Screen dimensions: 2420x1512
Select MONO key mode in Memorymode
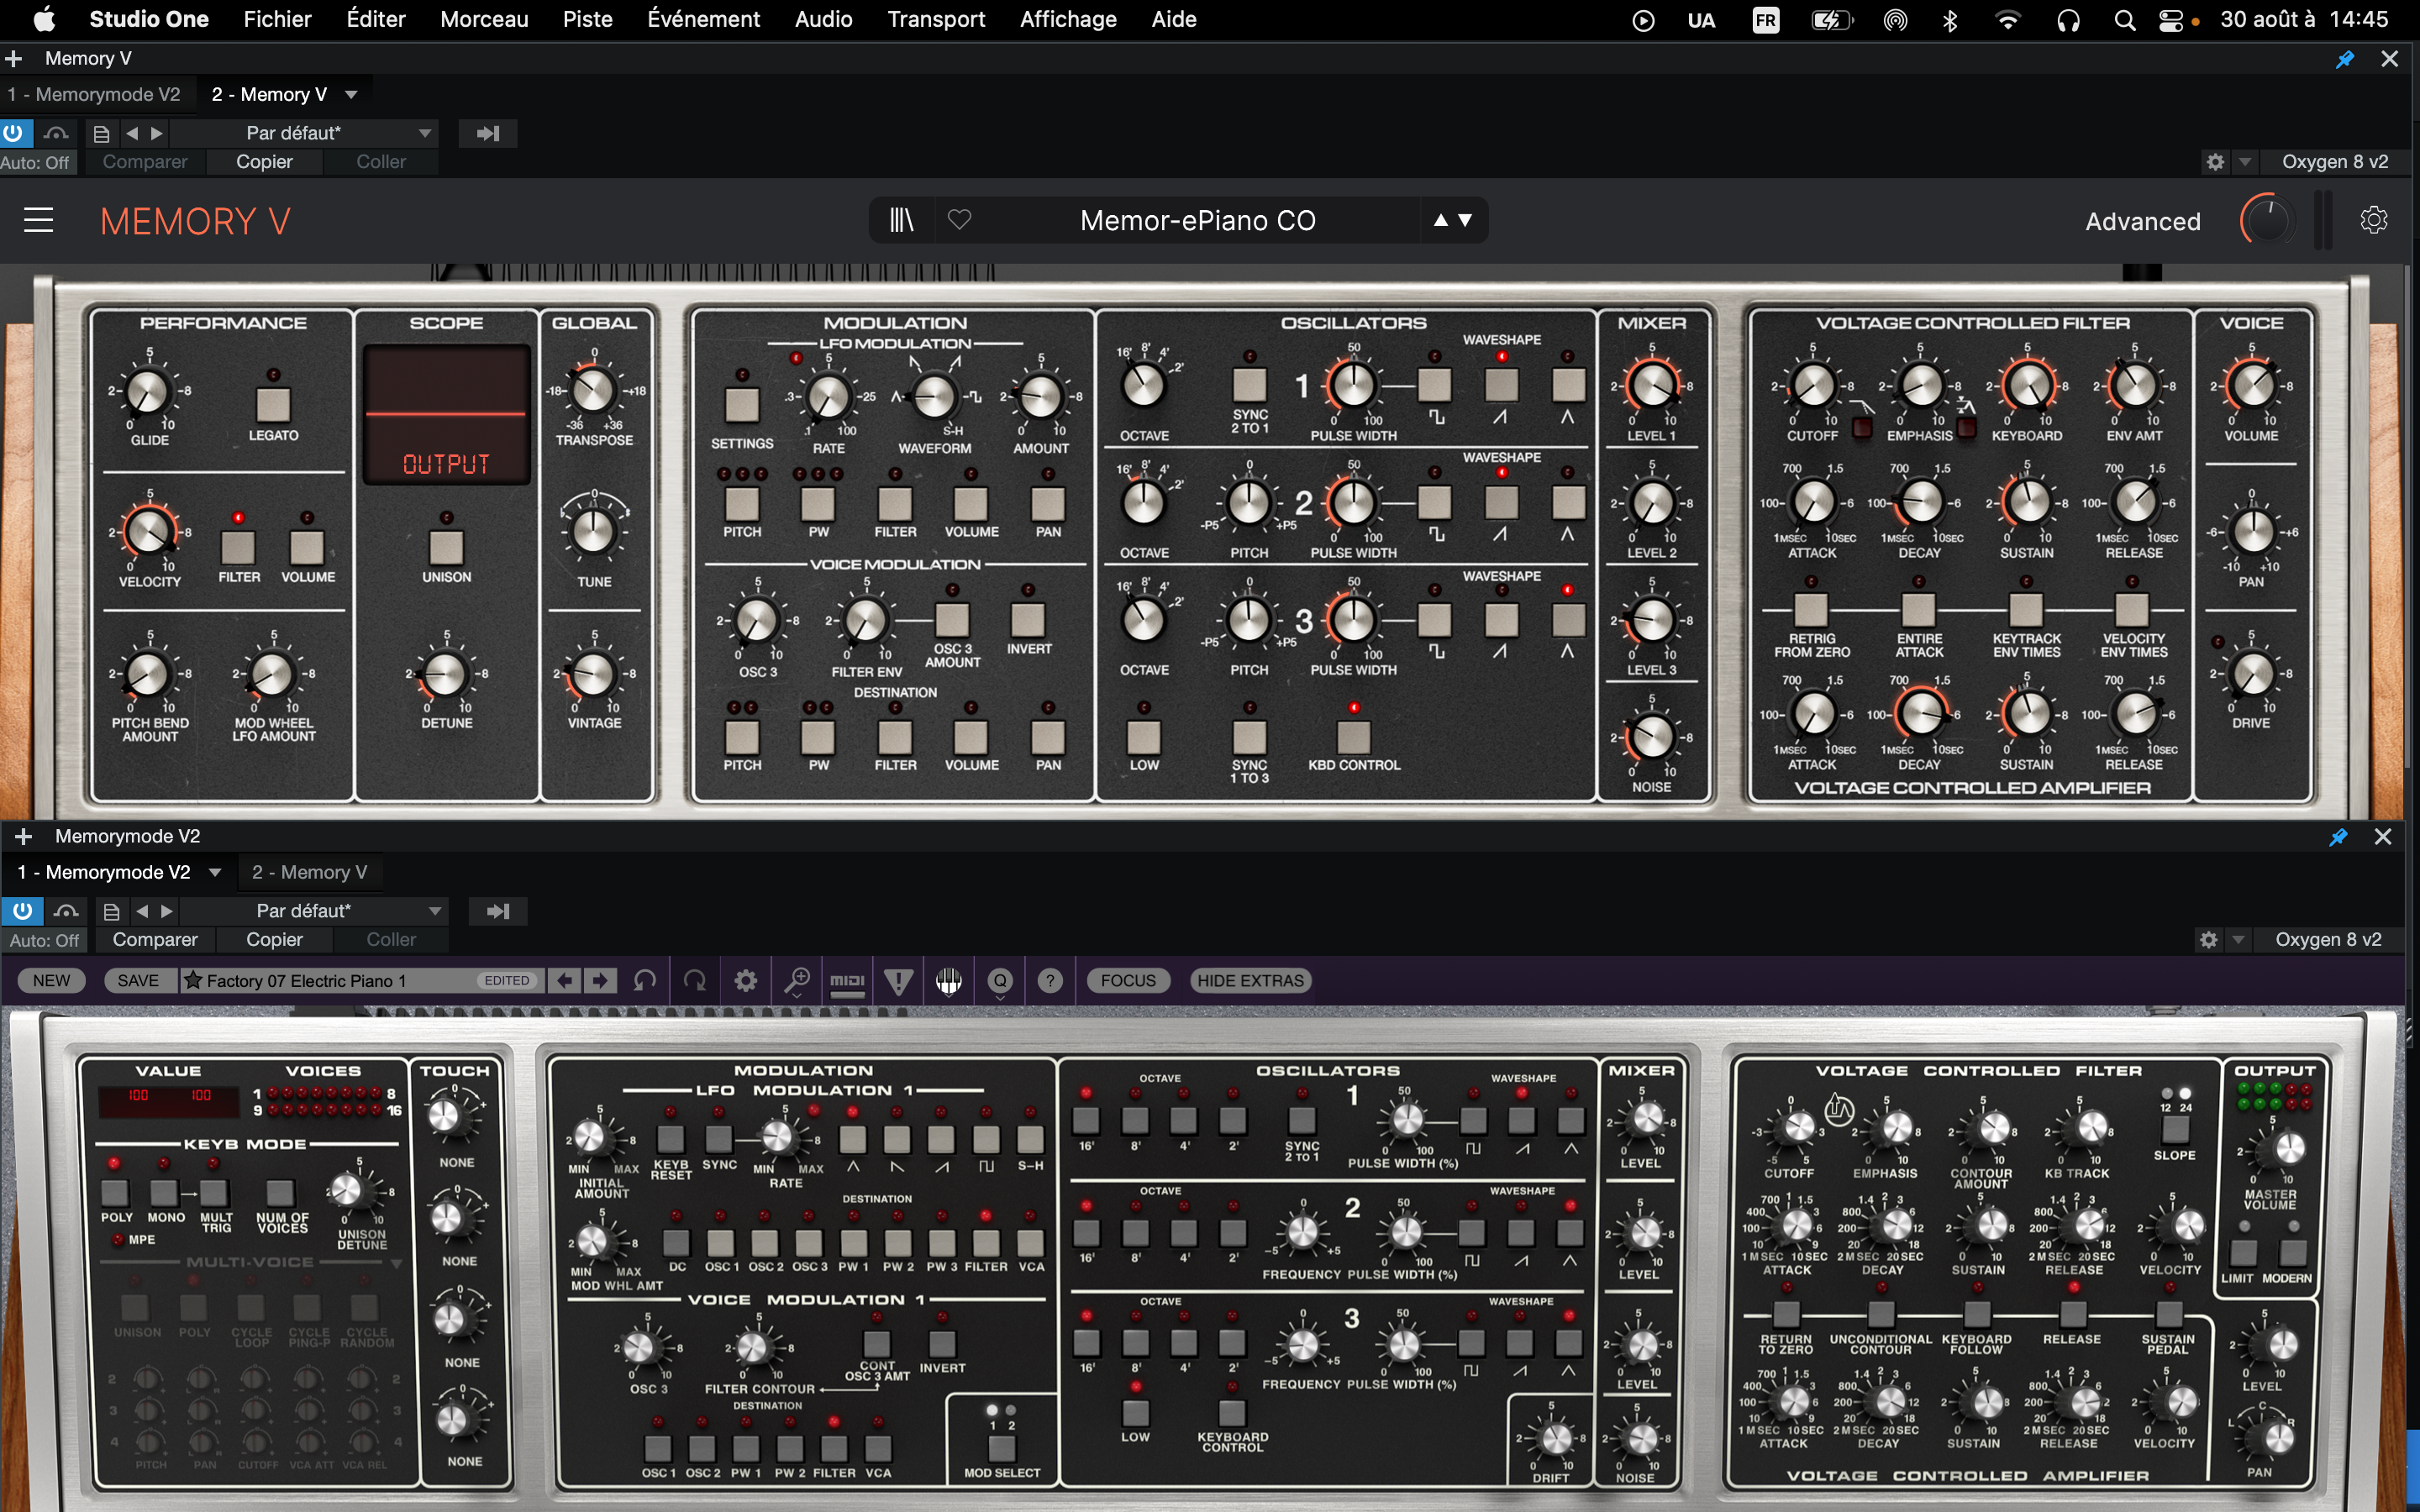coord(164,1192)
